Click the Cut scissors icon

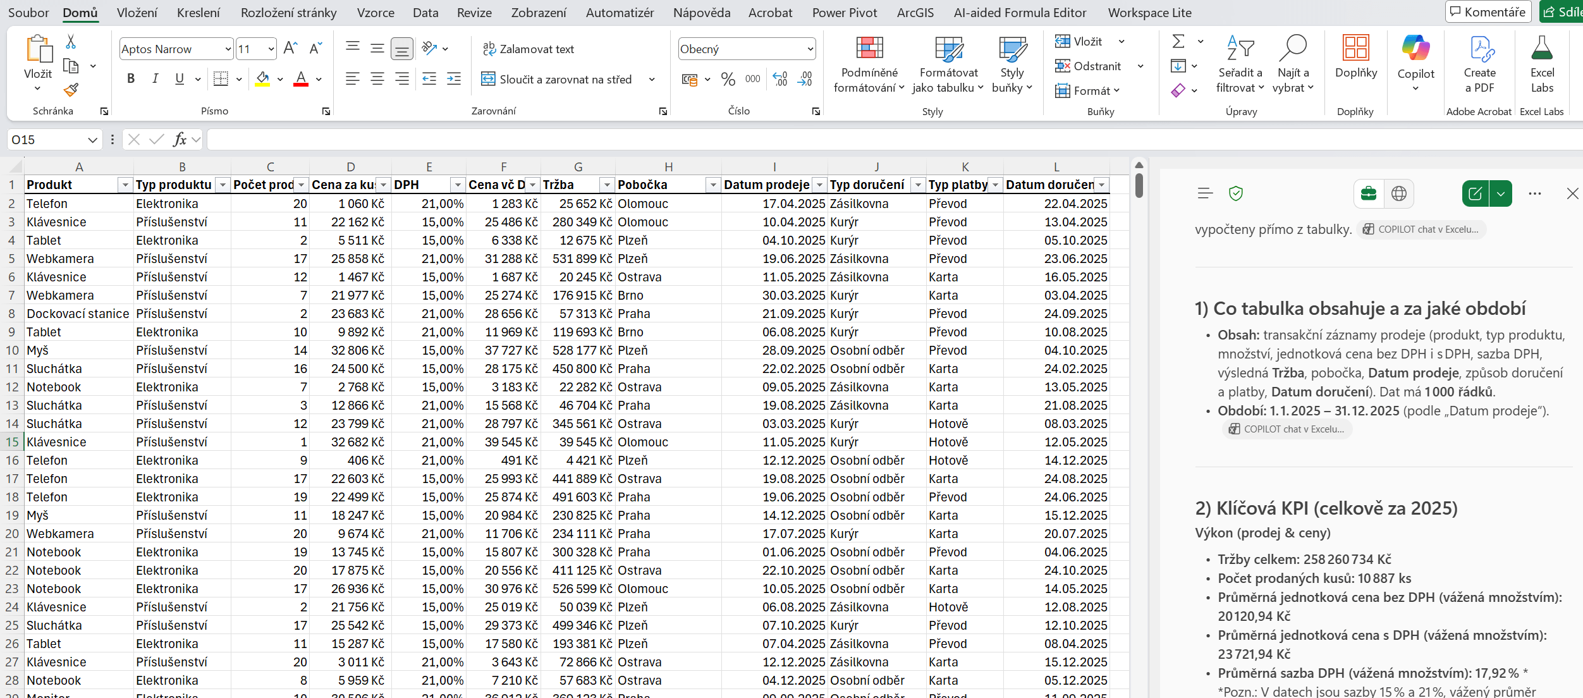pyautogui.click(x=71, y=42)
